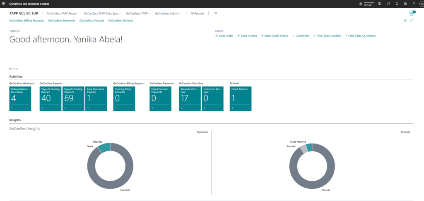This screenshot has height=201, width=424.
Task: Open the Copilot icon in header
Action: 380,4
